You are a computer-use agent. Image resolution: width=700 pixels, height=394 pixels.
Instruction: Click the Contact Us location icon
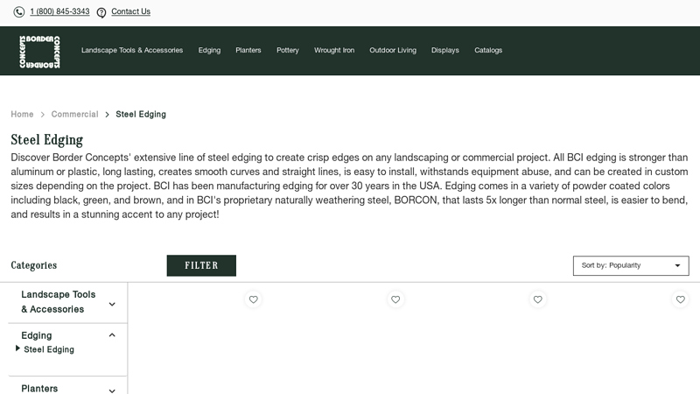tap(101, 12)
